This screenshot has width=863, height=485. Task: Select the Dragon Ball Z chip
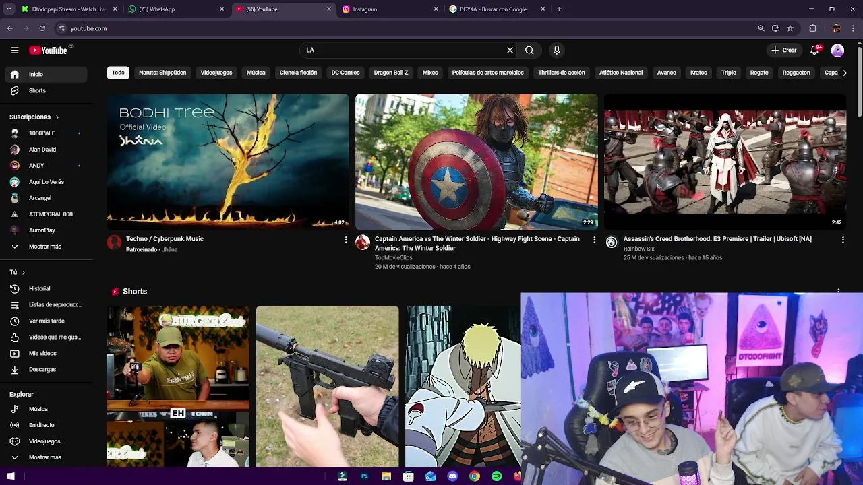click(391, 73)
